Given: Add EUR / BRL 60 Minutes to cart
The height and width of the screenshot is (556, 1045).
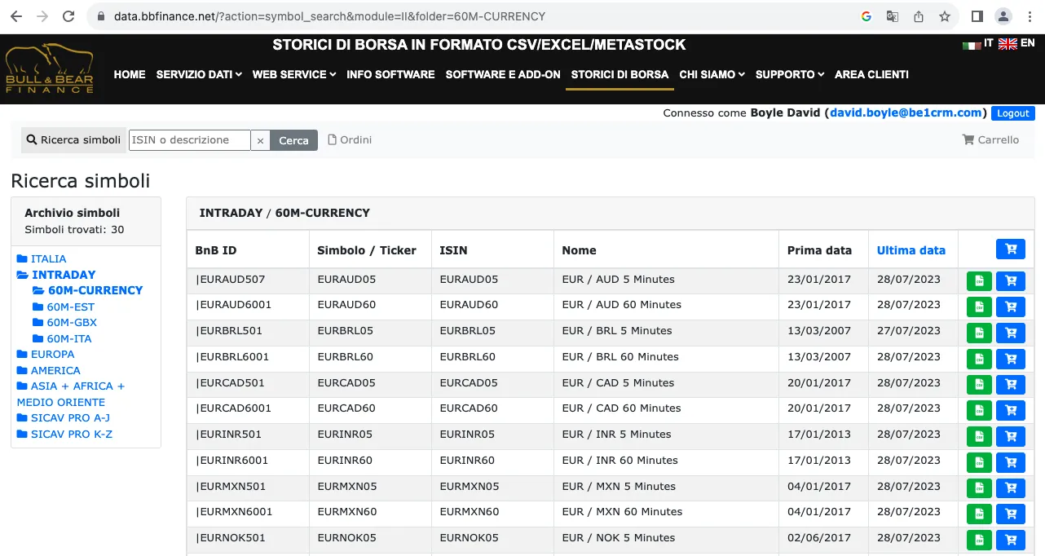Looking at the screenshot, I should point(1011,359).
